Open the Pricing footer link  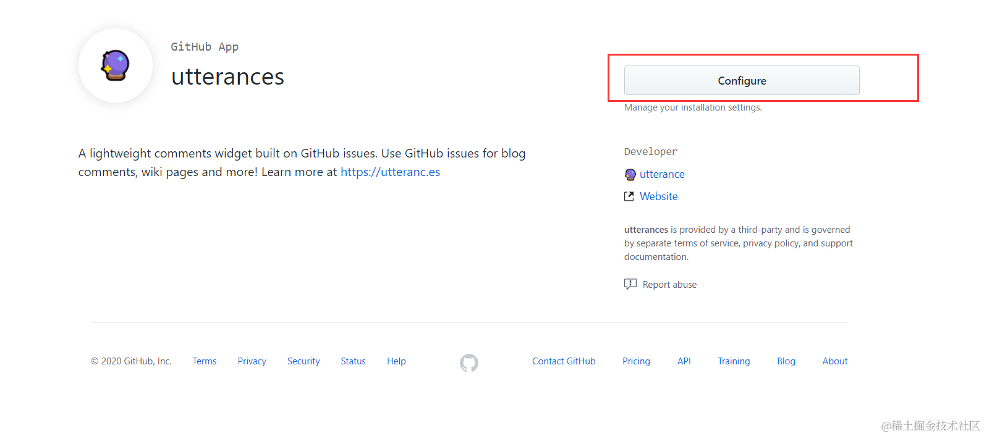636,361
